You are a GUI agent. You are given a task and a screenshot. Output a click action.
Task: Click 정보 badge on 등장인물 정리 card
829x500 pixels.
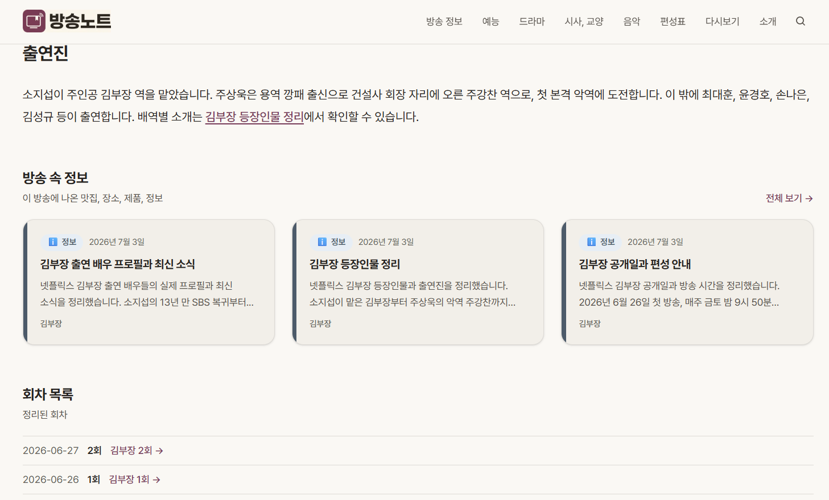coord(331,242)
